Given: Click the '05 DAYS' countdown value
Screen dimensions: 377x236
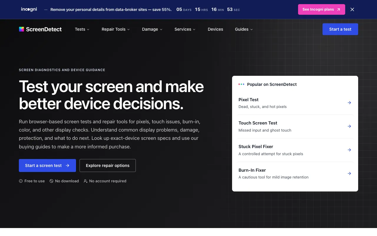Looking at the screenshot, I should click(184, 9).
